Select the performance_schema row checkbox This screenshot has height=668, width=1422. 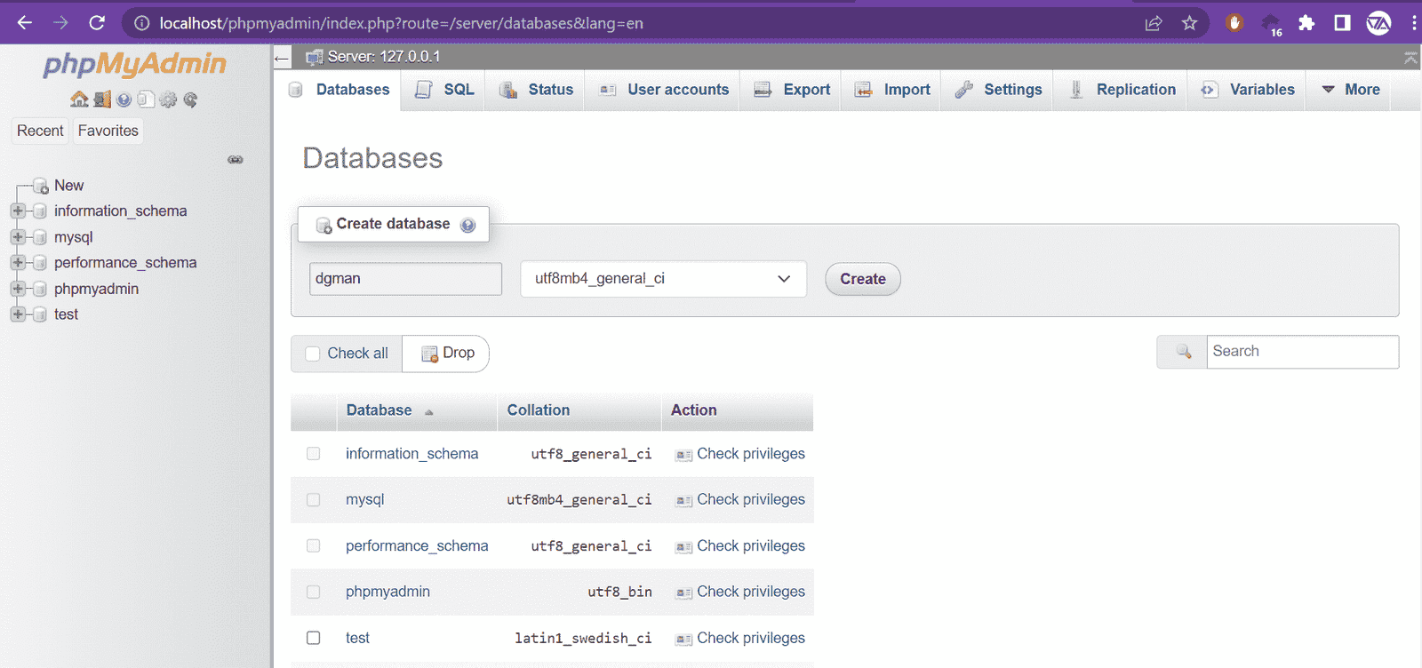[314, 545]
